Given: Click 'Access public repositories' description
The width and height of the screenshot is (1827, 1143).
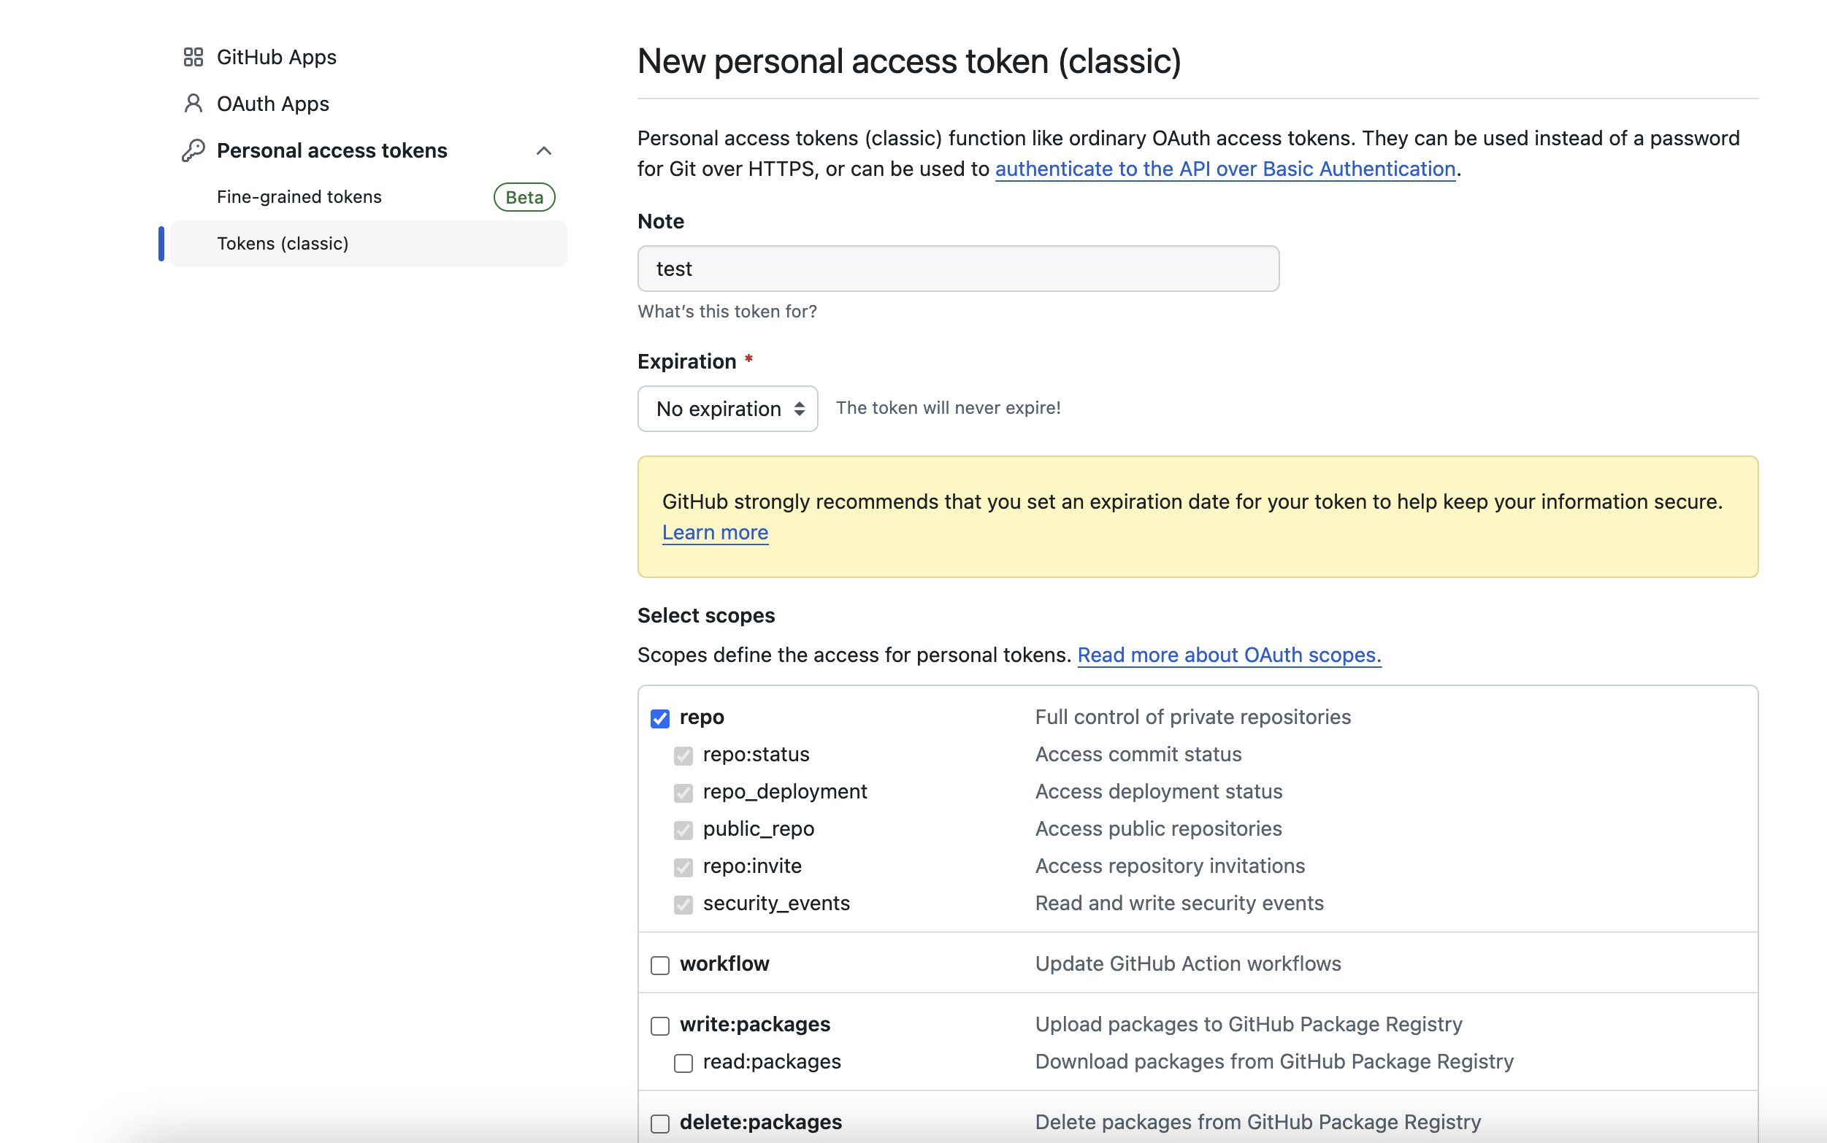Looking at the screenshot, I should coord(1159,828).
